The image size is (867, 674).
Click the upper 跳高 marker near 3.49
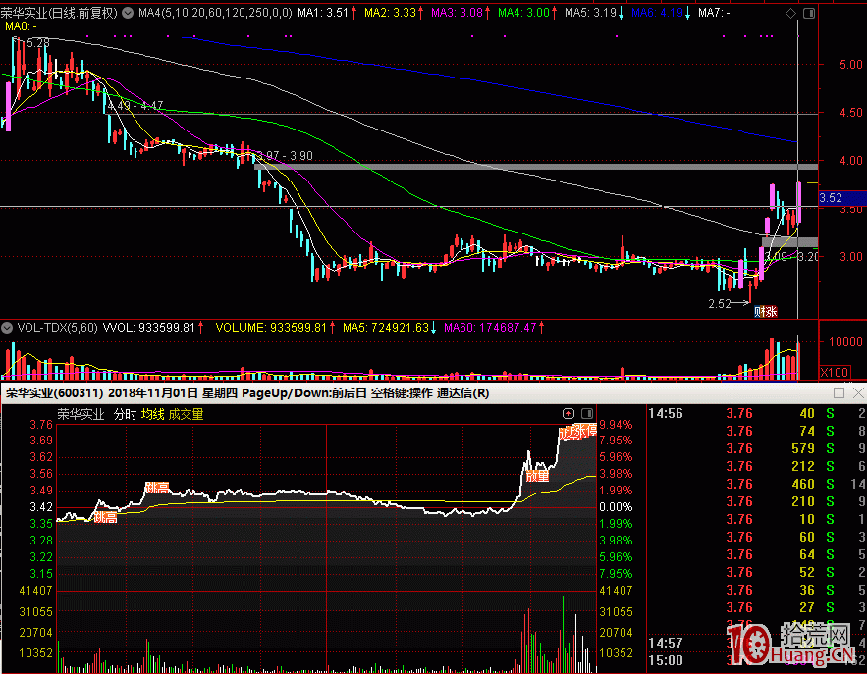(157, 488)
